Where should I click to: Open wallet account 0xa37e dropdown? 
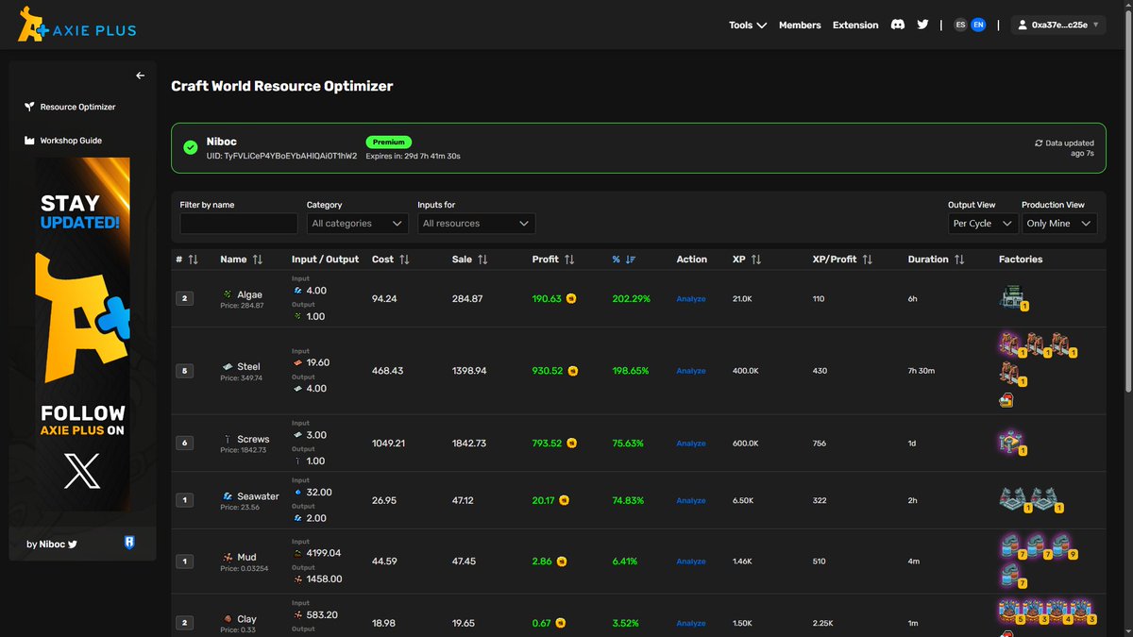pyautogui.click(x=1057, y=25)
